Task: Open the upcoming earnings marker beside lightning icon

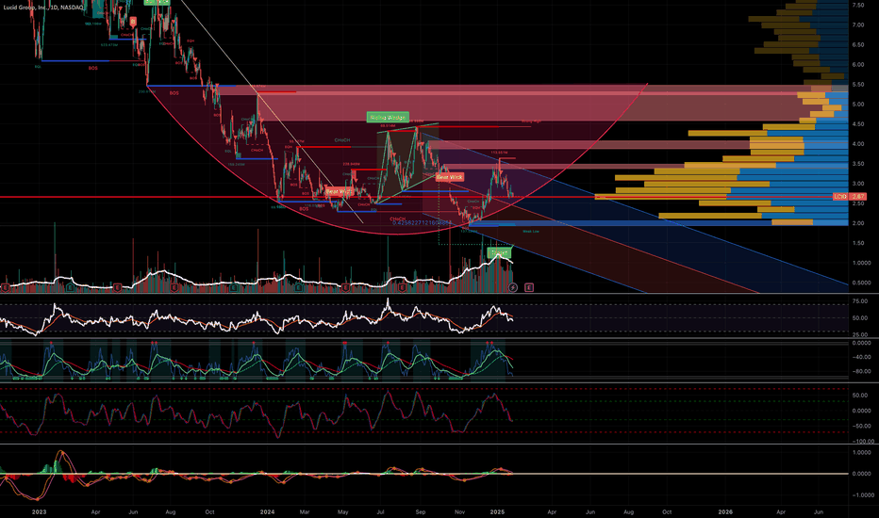Action: (529, 287)
